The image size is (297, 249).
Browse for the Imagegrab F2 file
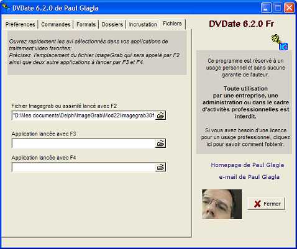point(160,115)
